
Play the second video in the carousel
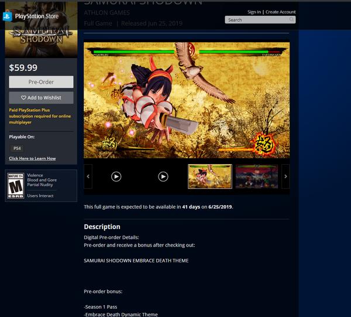pyautogui.click(x=163, y=176)
